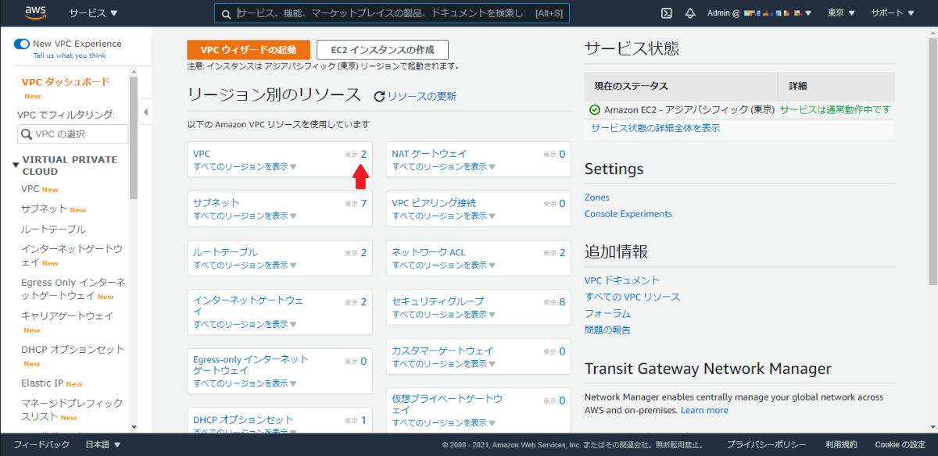Open the NAT ゲートウェイ resource card link
Screen dimensions: 938x456
click(x=429, y=154)
